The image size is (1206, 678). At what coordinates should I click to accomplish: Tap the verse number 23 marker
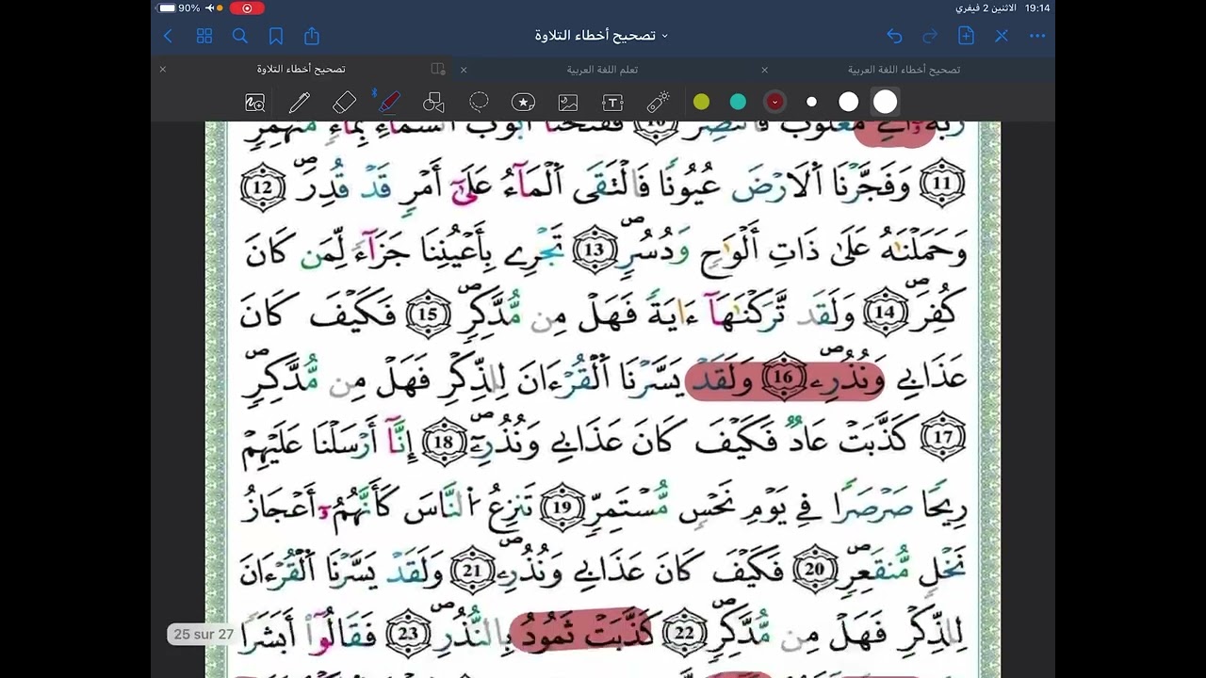(407, 633)
